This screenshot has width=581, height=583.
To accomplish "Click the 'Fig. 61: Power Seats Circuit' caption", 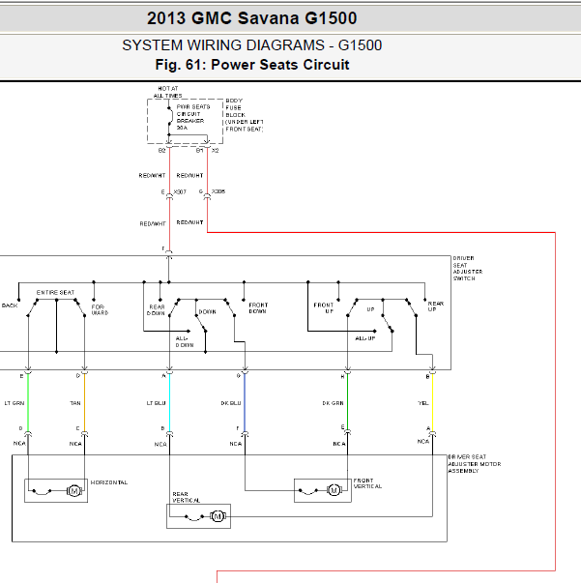I will 252,65.
